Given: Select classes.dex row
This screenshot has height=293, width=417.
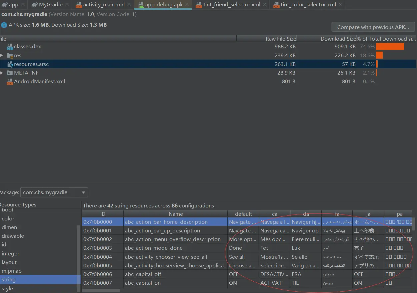Looking at the screenshot, I should tap(208, 47).
